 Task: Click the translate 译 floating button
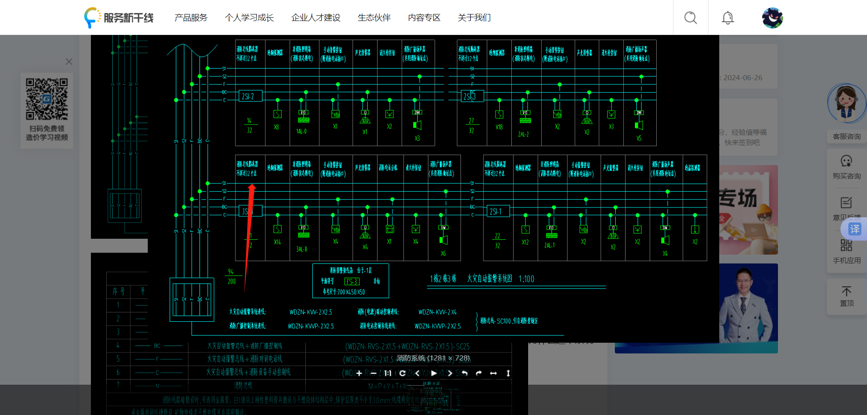[x=854, y=229]
